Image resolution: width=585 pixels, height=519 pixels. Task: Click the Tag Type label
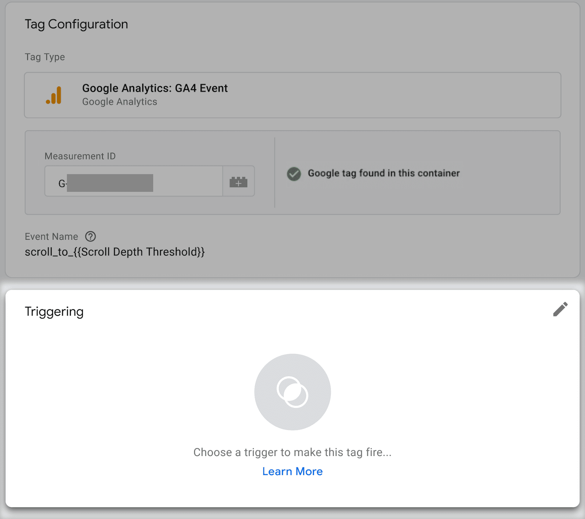(x=45, y=57)
